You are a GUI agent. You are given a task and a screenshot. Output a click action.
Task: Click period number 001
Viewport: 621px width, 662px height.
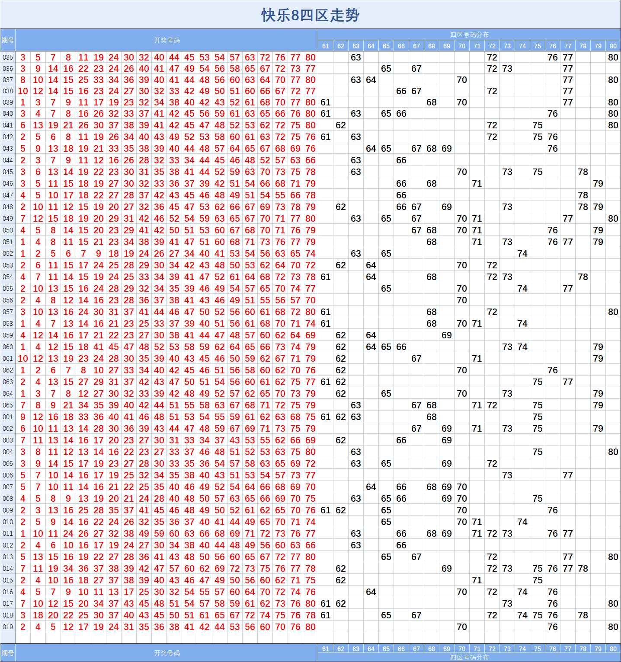8,417
